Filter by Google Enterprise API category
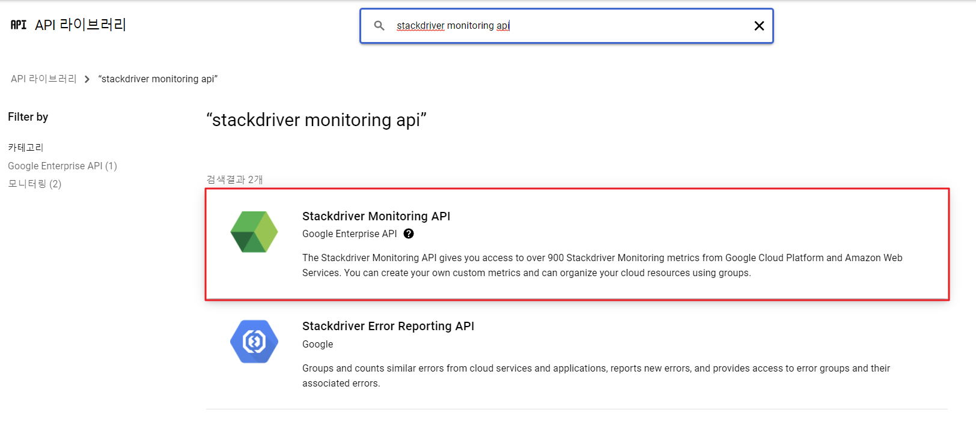Screen dimensions: 976x425 pos(63,166)
